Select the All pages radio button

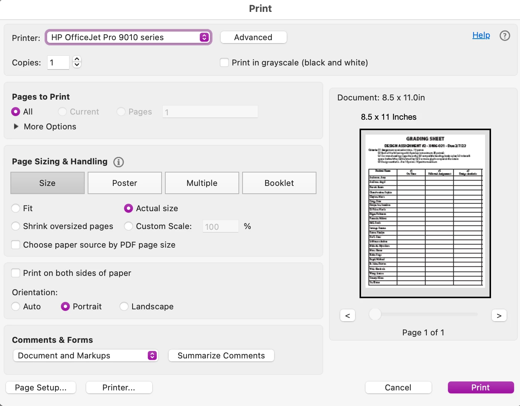click(x=16, y=112)
